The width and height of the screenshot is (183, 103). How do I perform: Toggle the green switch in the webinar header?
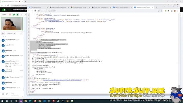(4, 10)
